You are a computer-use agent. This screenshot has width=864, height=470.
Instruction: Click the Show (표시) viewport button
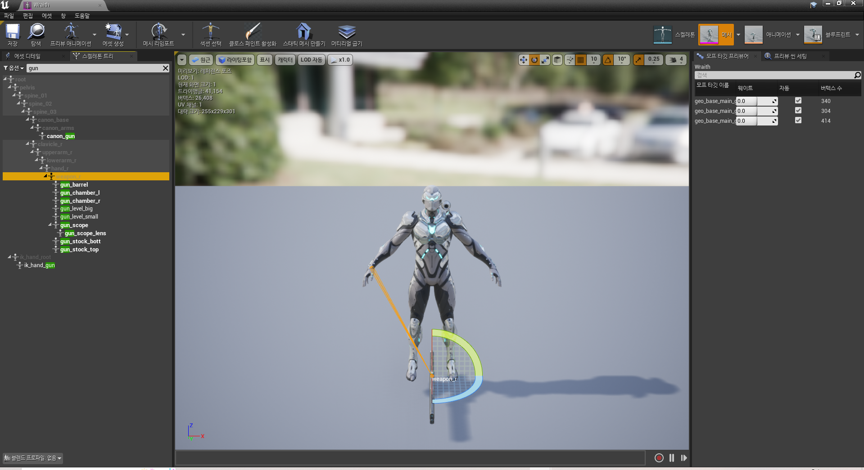click(265, 60)
